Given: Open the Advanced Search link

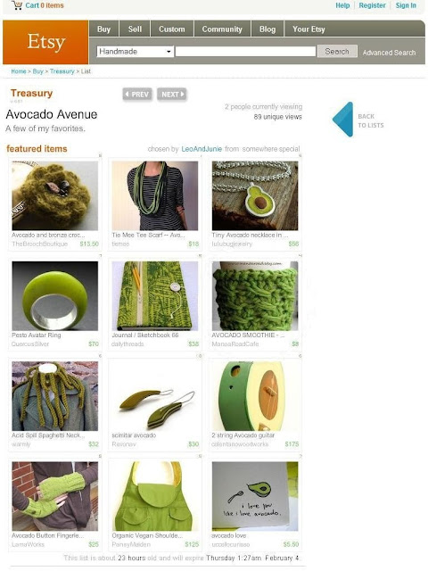Looking at the screenshot, I should pyautogui.click(x=389, y=53).
